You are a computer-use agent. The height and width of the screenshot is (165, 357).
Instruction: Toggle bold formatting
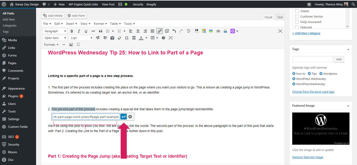72,31
